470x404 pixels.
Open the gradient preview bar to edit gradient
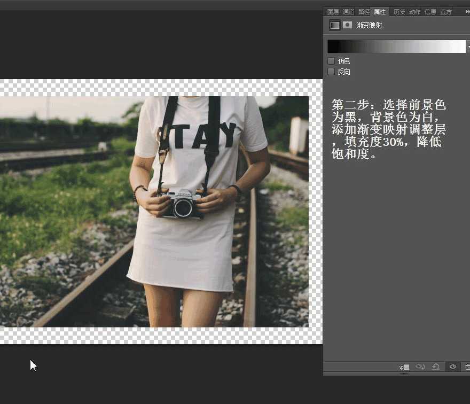pyautogui.click(x=395, y=46)
